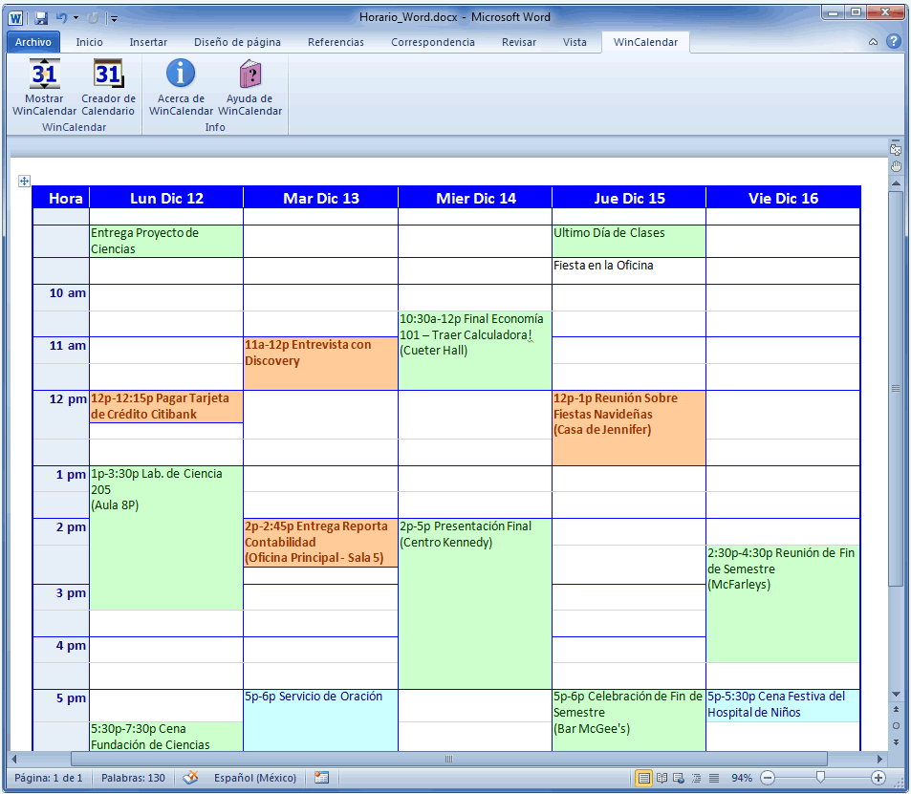Click the Mostrar WinCalendar icon

click(x=44, y=75)
